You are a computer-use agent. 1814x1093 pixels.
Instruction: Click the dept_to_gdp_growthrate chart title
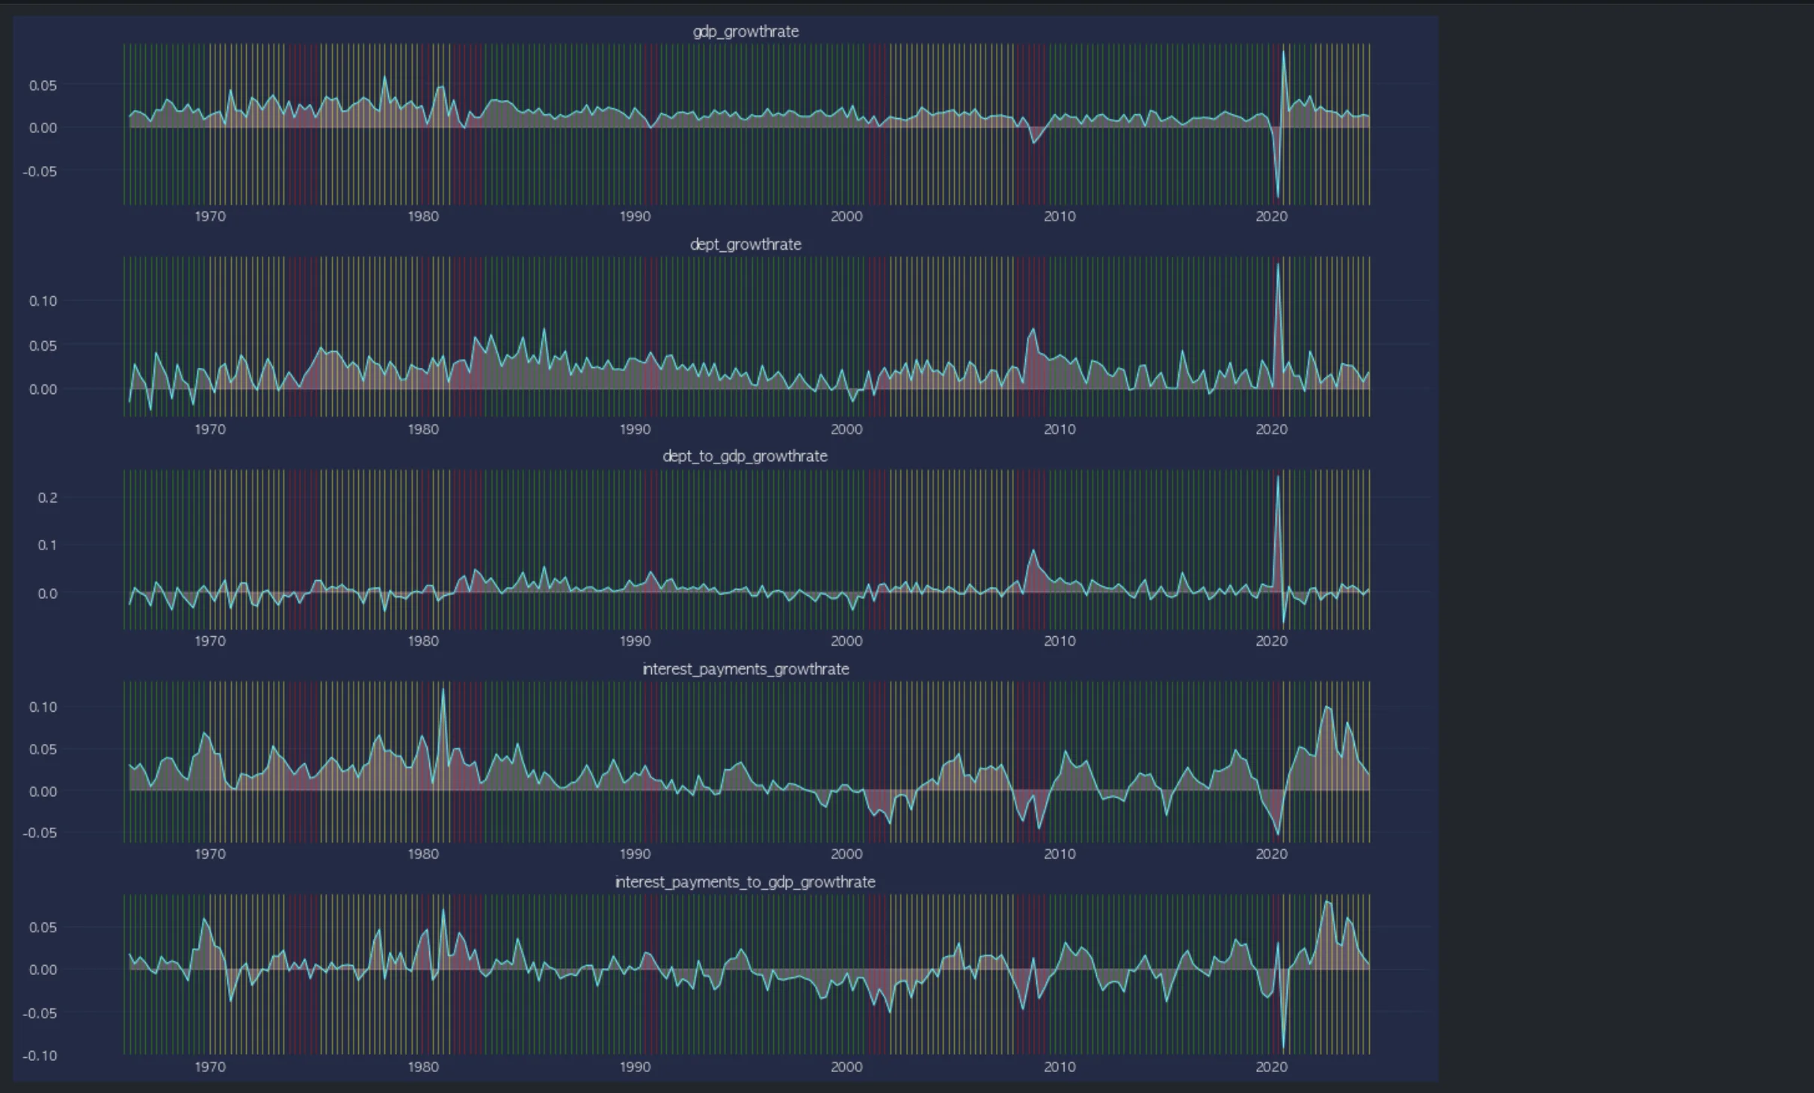pyautogui.click(x=745, y=456)
